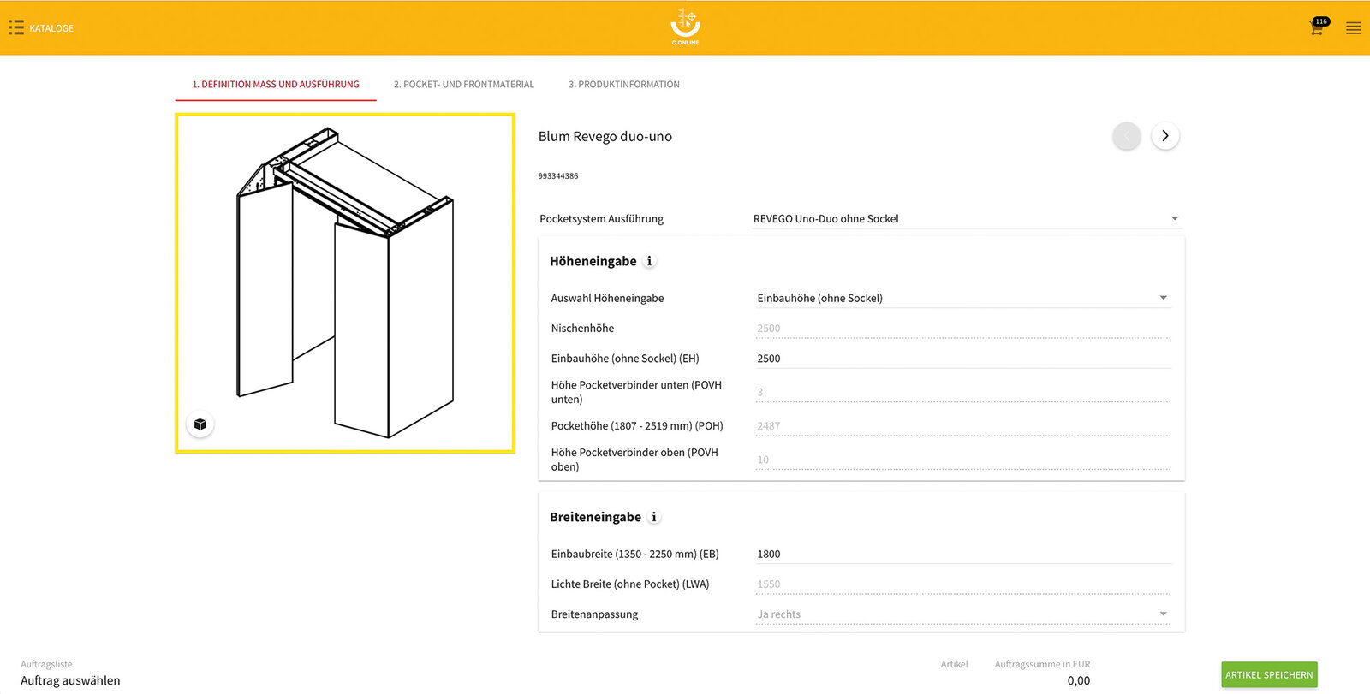Click Einbauhöhe (ohne Sockel) input field
This screenshot has width=1370, height=694.
[963, 359]
